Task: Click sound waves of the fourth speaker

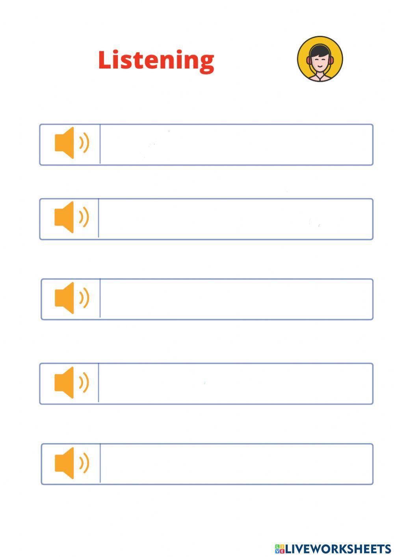Action: (84, 382)
